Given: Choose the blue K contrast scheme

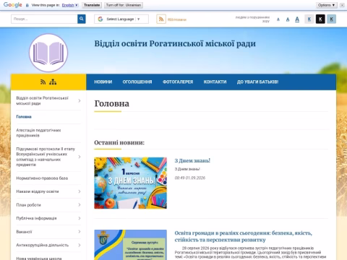Looking at the screenshot, I should [x=331, y=19].
